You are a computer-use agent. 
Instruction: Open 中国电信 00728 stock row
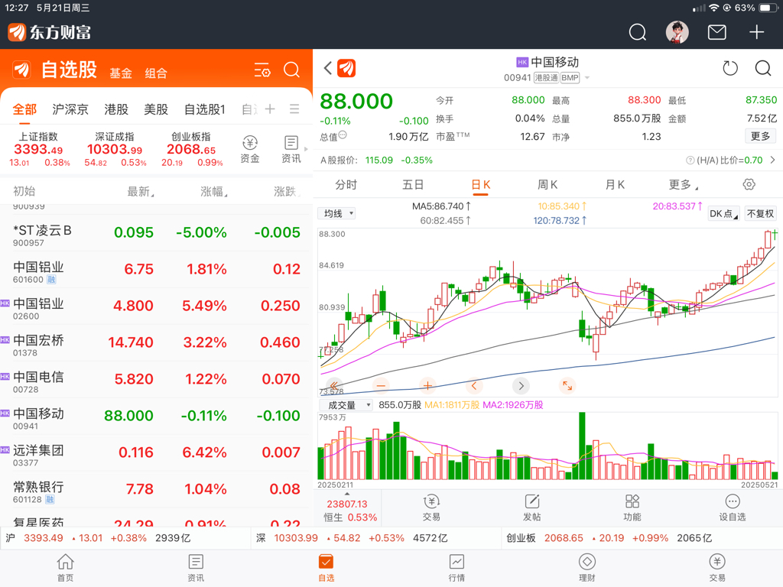(x=156, y=380)
